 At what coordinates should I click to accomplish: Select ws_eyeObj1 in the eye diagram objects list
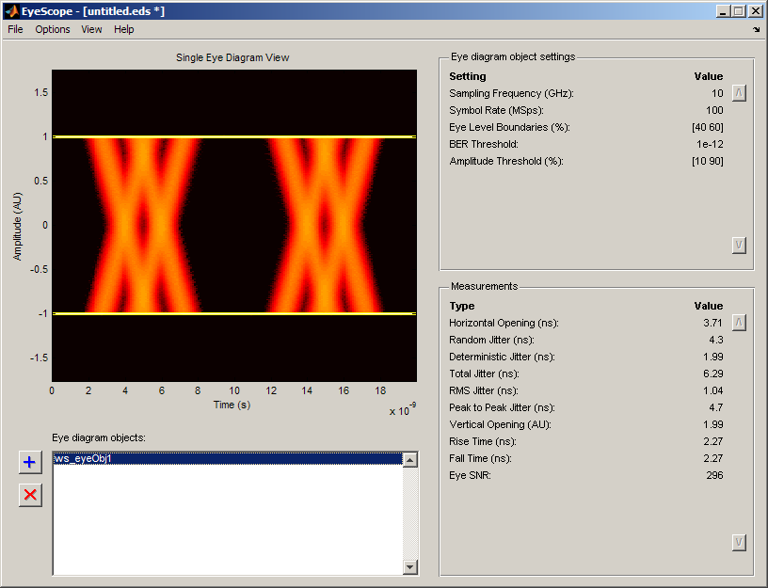(228, 459)
